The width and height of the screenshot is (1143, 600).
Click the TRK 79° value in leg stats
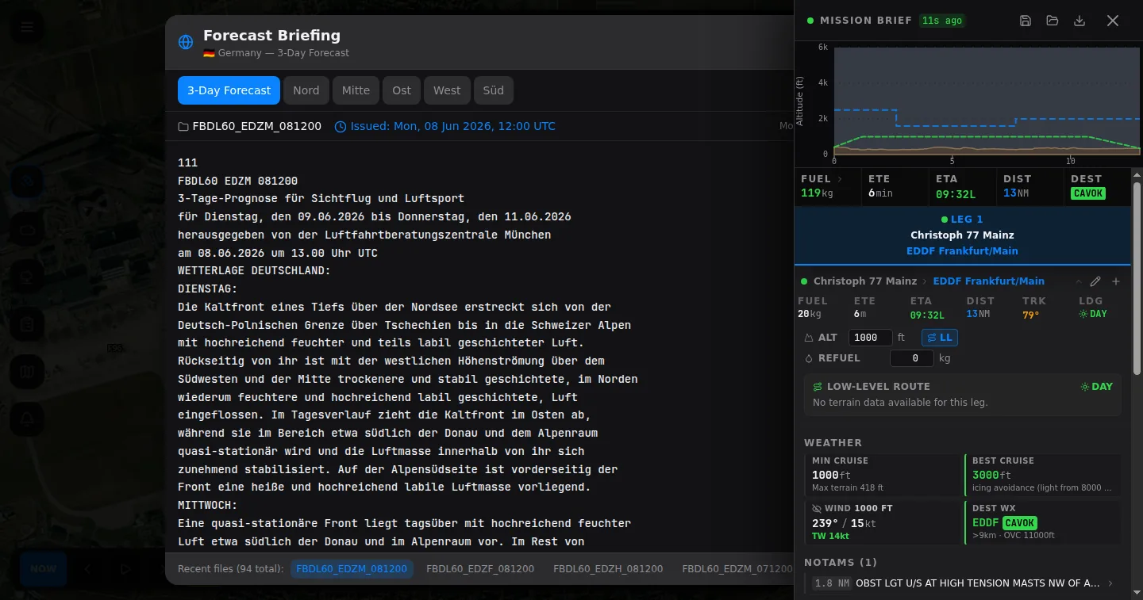1029,315
